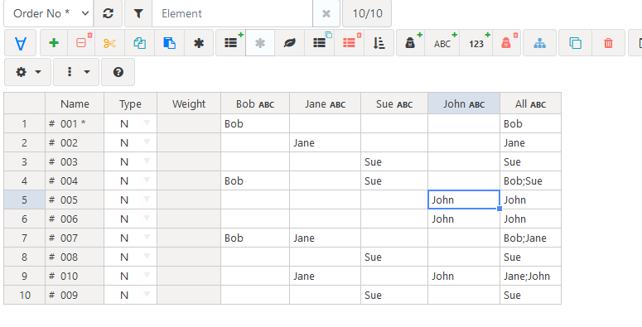Select the Type column header
Image resolution: width=642 pixels, height=327 pixels.
click(130, 104)
